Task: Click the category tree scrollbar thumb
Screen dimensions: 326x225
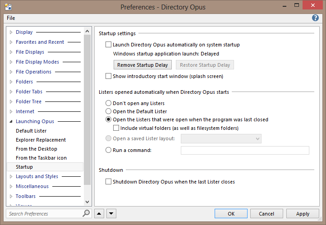Action: [x=87, y=110]
